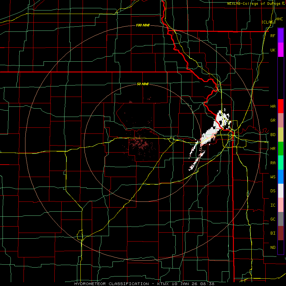Click the Hydrometeor Classification title caption

144,284
